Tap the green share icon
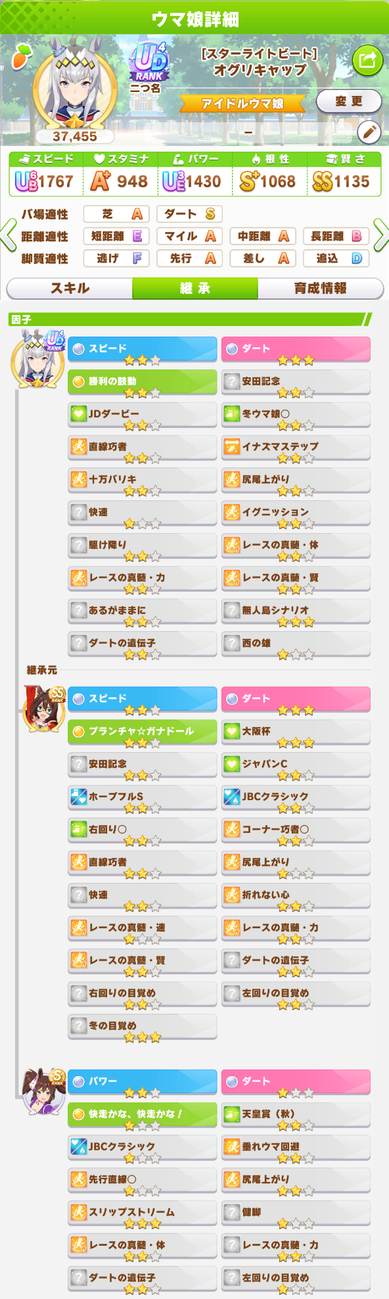Image resolution: width=389 pixels, height=1299 pixels. click(367, 61)
